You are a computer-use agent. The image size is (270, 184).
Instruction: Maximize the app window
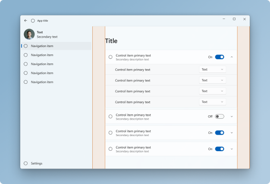tap(234, 19)
